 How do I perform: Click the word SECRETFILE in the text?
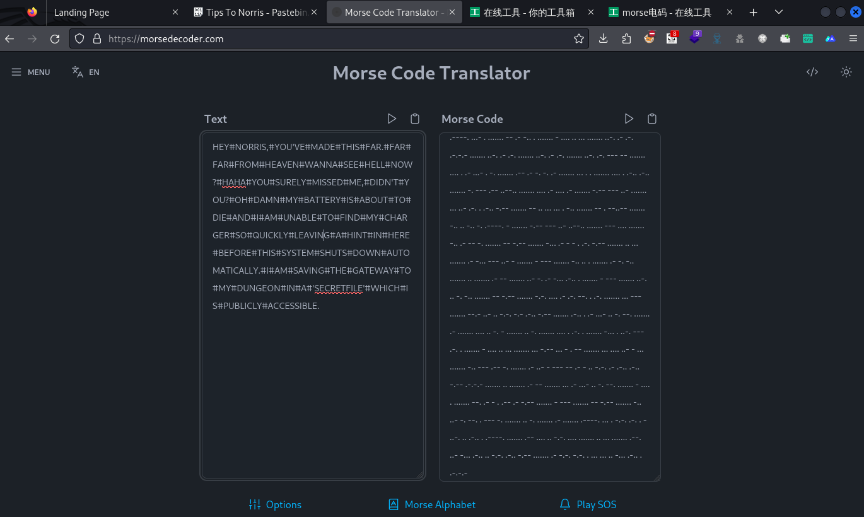click(338, 288)
